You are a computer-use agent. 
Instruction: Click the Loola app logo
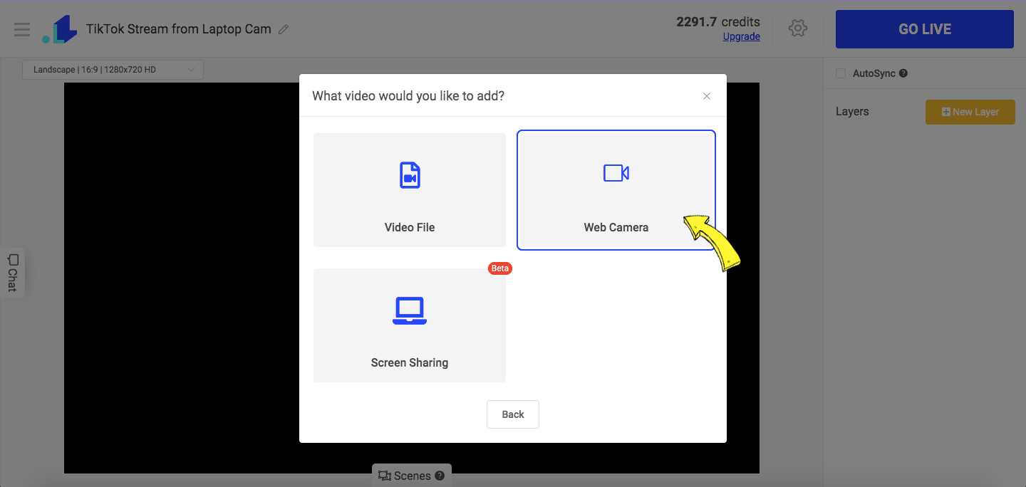tap(58, 29)
